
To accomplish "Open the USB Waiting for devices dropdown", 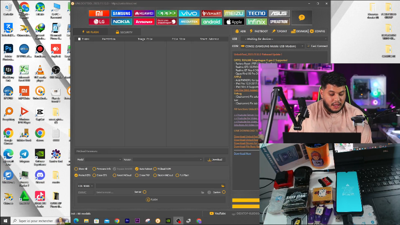I will (x=284, y=39).
